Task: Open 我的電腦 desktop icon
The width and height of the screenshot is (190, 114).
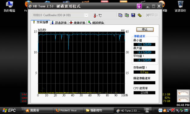Action: coord(9,7)
